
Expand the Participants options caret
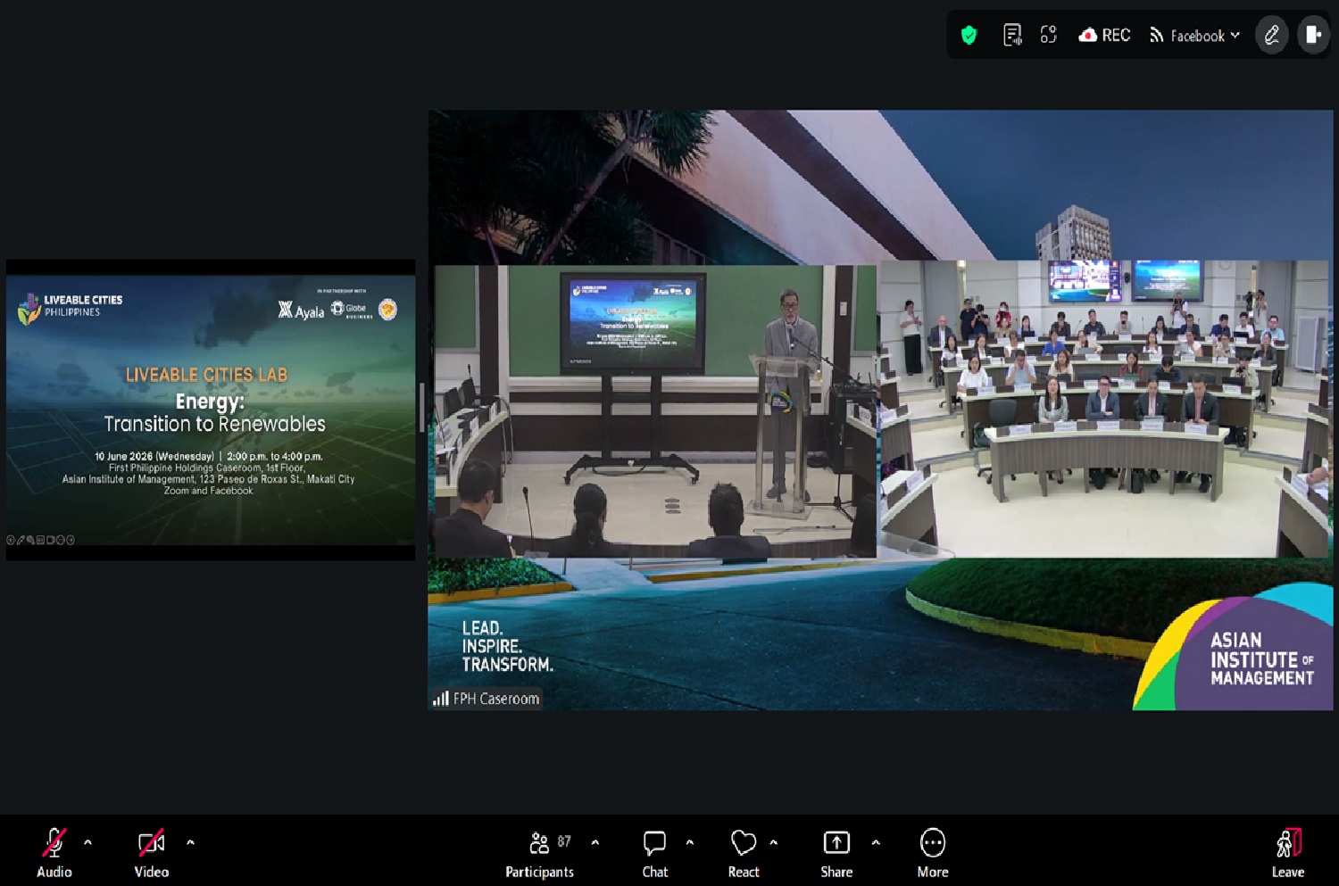(595, 842)
